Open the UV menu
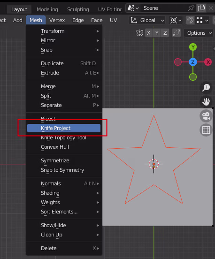 [113, 20]
